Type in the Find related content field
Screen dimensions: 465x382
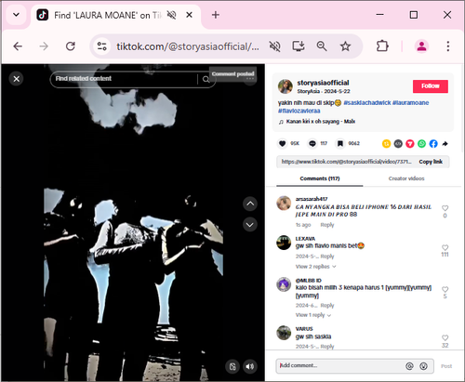(124, 79)
